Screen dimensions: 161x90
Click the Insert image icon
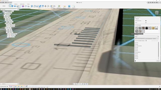(69, 6)
